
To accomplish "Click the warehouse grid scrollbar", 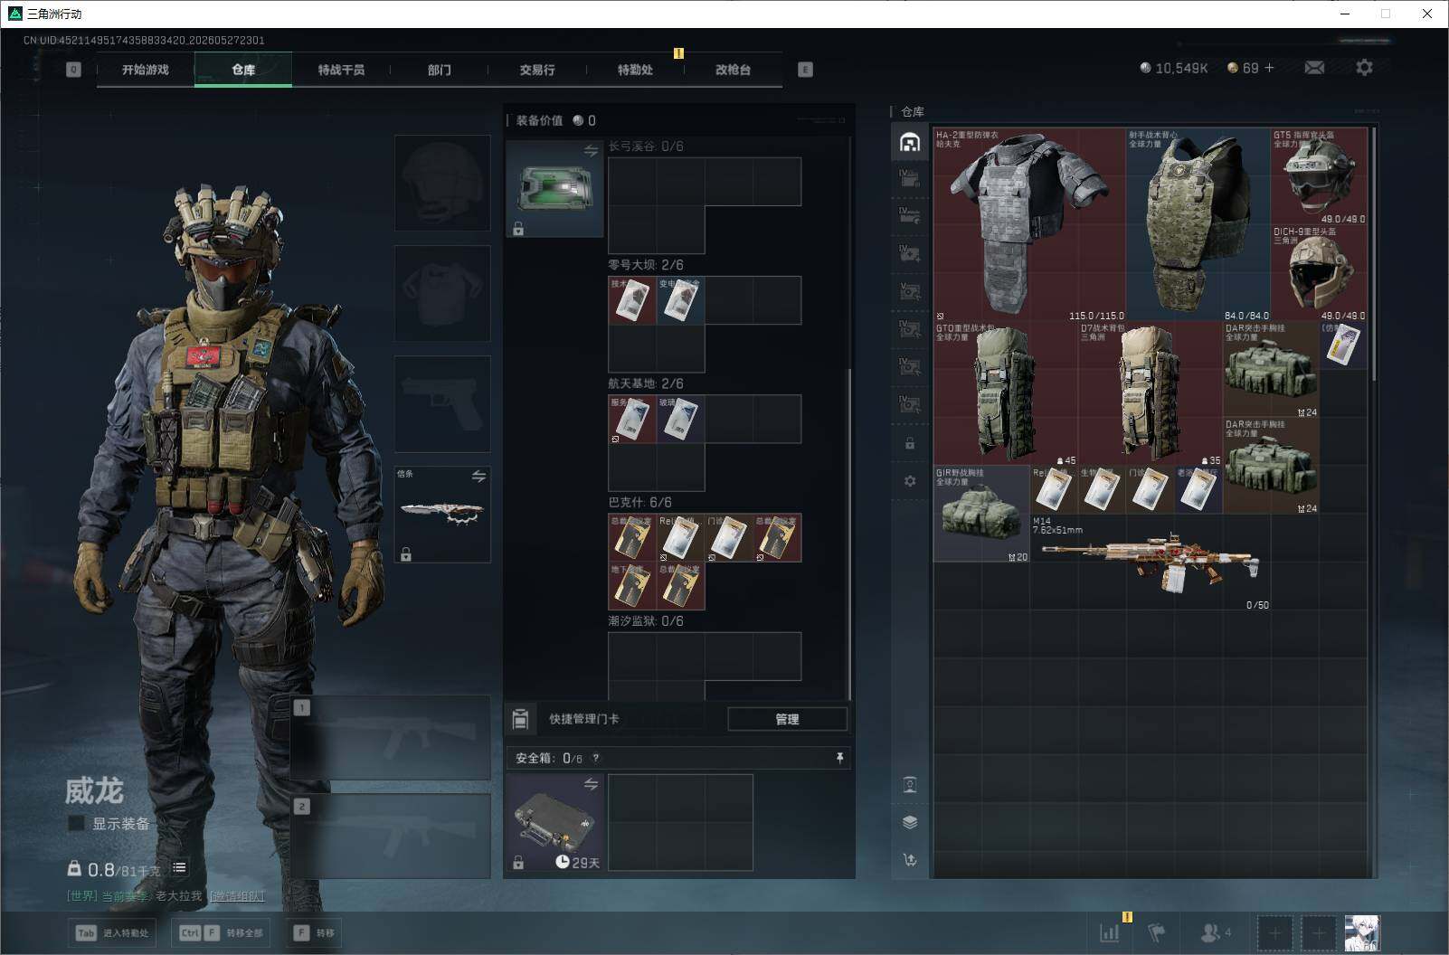I will (x=1374, y=253).
